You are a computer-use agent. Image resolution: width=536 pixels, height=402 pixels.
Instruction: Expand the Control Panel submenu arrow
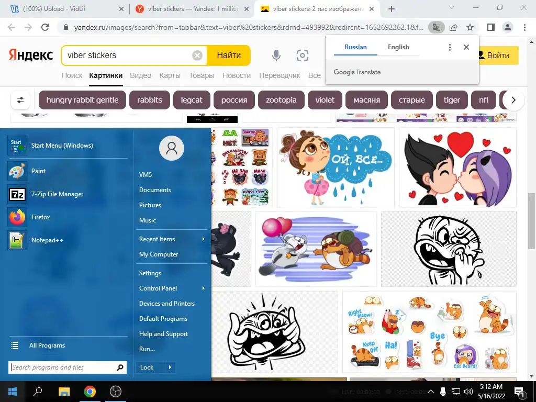204,288
